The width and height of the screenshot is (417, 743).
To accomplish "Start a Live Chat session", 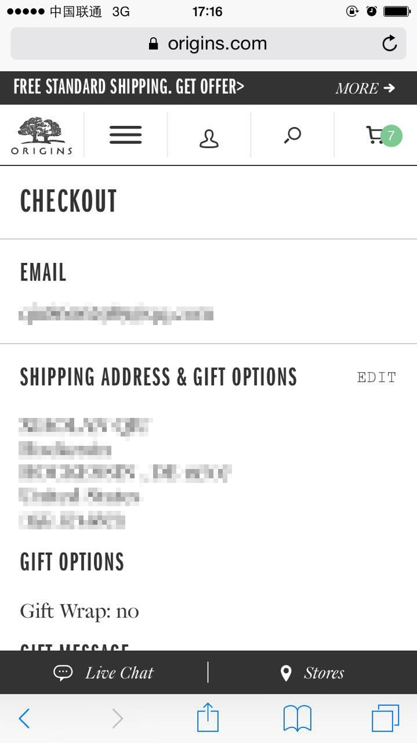I will 104,673.
